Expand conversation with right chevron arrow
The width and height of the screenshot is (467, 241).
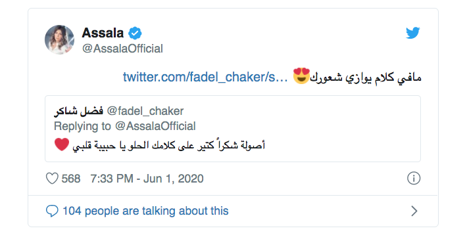(414, 211)
